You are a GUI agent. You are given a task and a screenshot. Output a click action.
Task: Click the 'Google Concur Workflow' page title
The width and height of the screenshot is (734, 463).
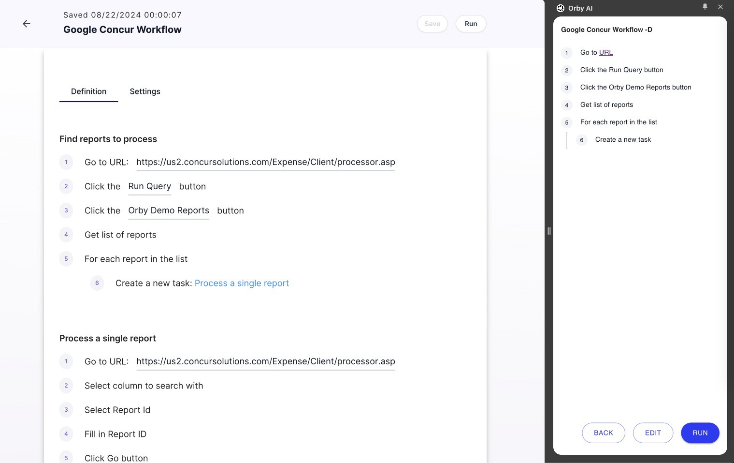click(122, 30)
